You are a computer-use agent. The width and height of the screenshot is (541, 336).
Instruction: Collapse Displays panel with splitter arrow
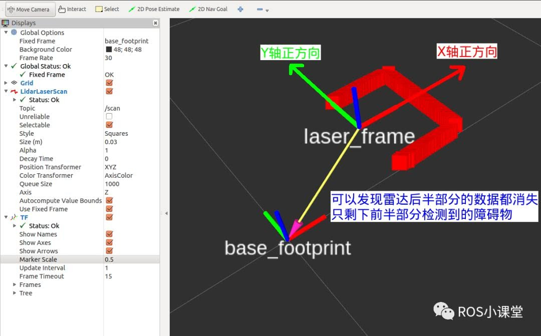click(x=166, y=213)
